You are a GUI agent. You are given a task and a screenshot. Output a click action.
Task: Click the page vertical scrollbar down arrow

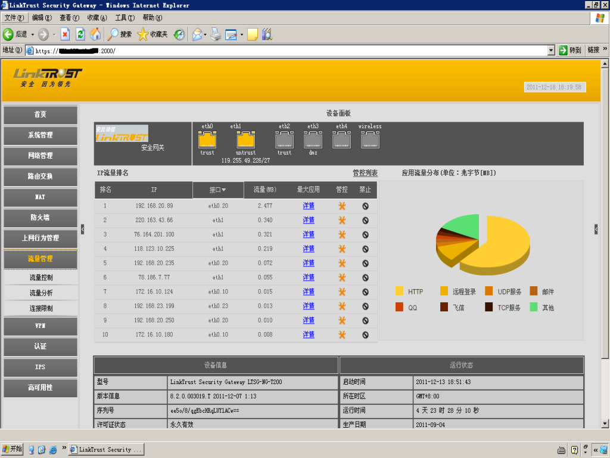[605, 424]
